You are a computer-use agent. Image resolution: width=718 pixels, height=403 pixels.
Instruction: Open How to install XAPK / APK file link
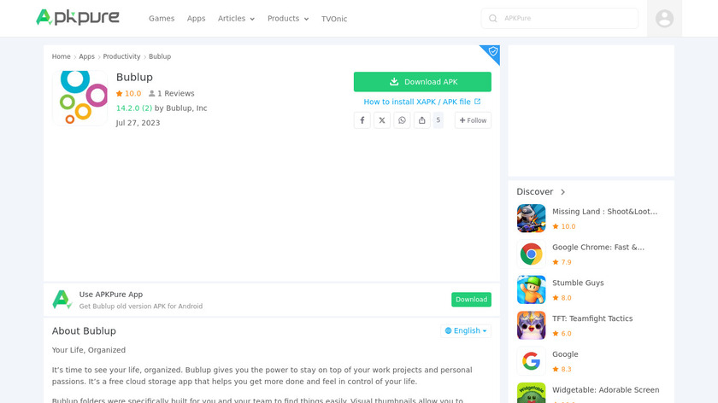pos(421,102)
